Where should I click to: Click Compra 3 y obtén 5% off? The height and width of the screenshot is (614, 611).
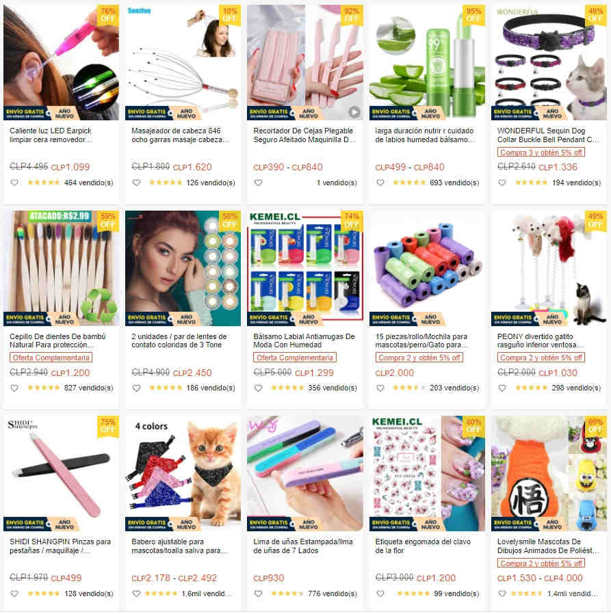pyautogui.click(x=541, y=152)
